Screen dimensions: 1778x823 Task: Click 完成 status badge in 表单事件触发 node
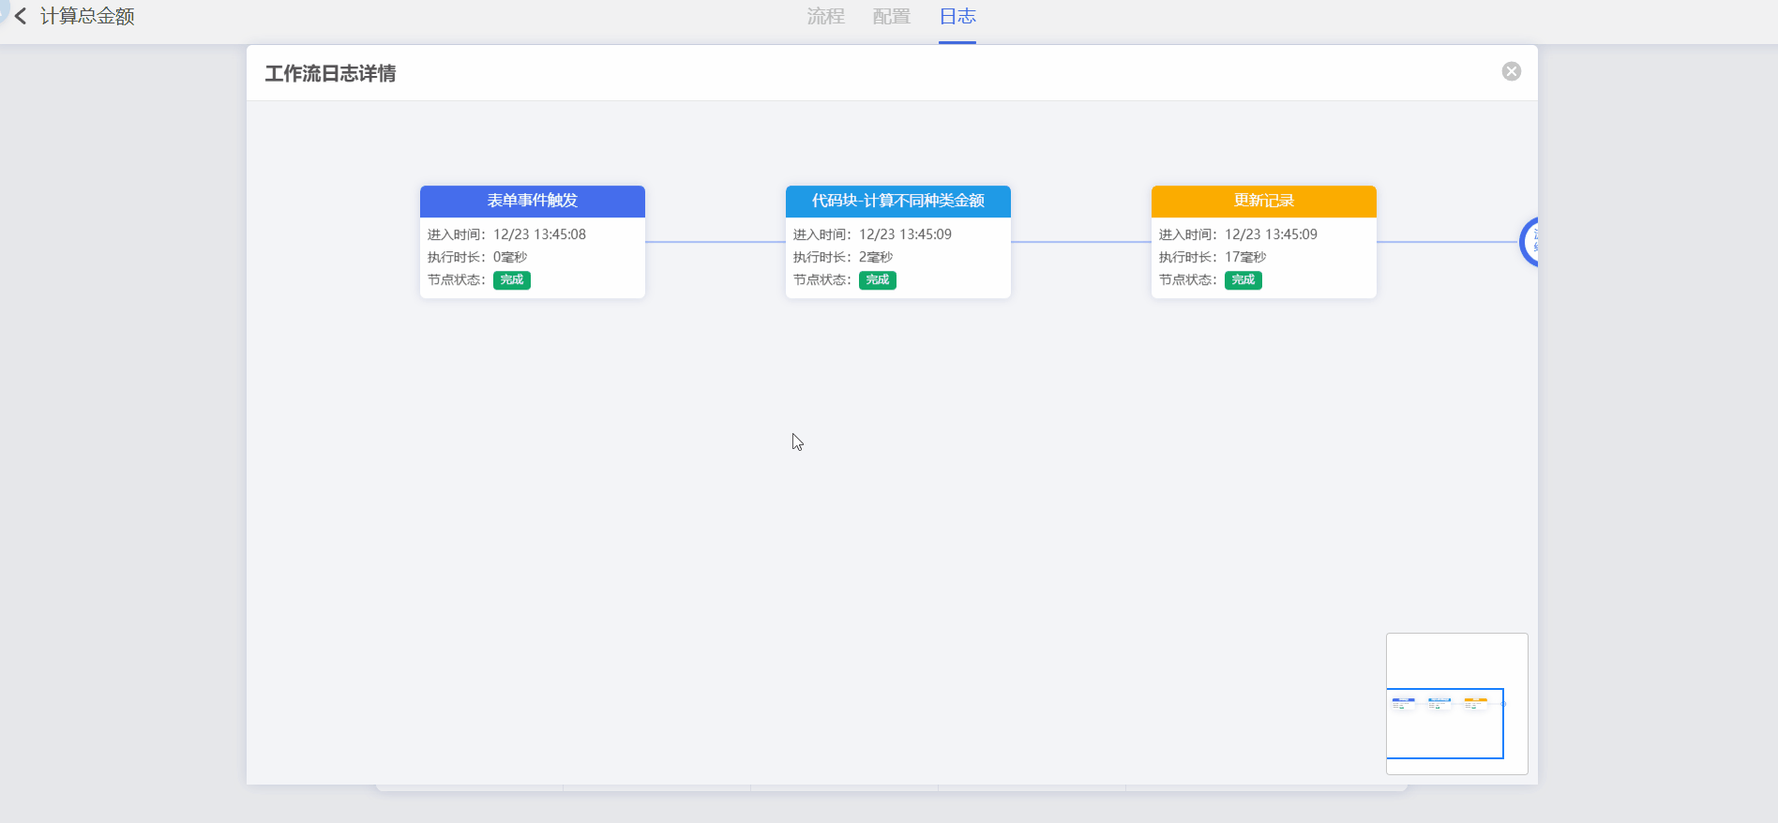512,280
